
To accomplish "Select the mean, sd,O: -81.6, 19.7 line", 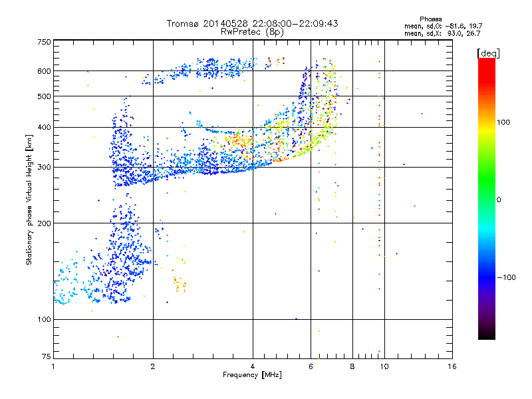I will pos(443,26).
